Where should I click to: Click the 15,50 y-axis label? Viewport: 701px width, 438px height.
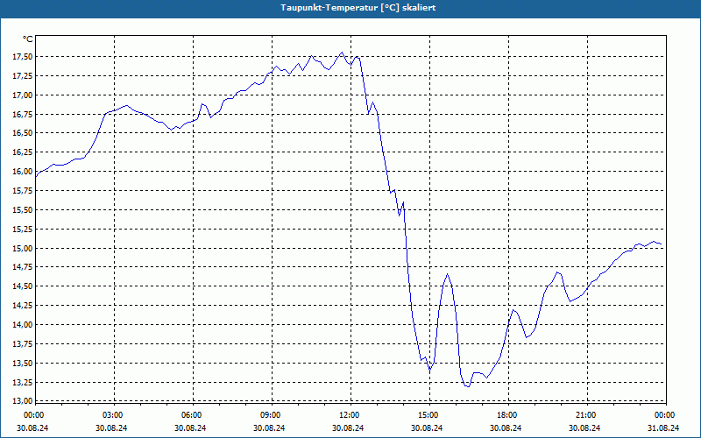[x=23, y=210]
